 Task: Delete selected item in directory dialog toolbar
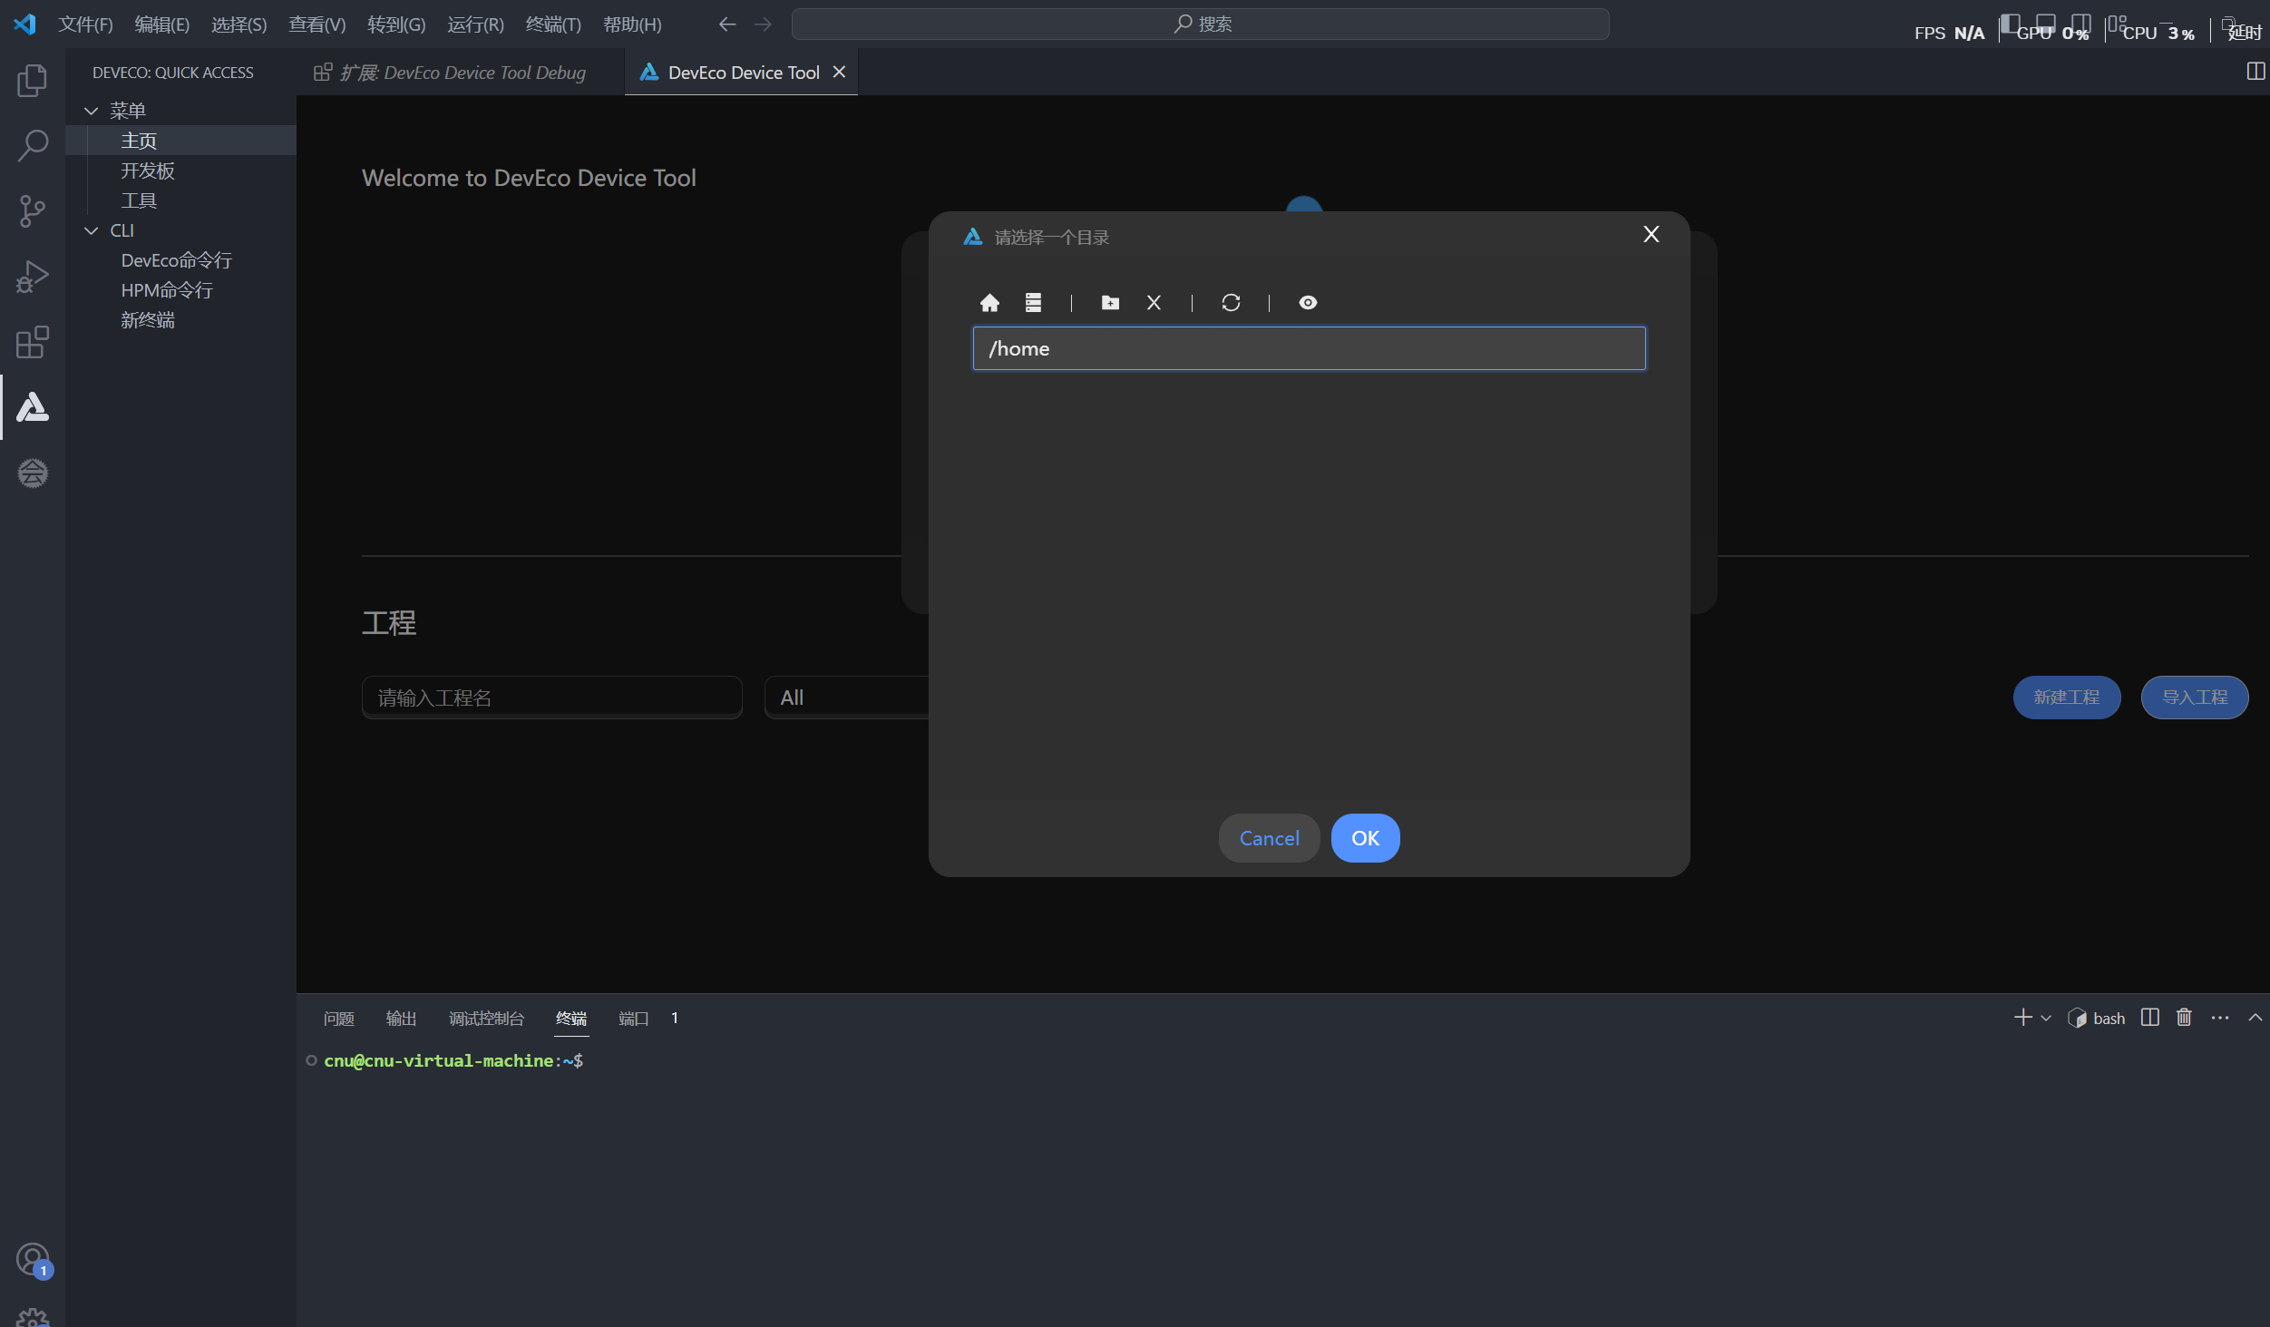[x=1154, y=303]
